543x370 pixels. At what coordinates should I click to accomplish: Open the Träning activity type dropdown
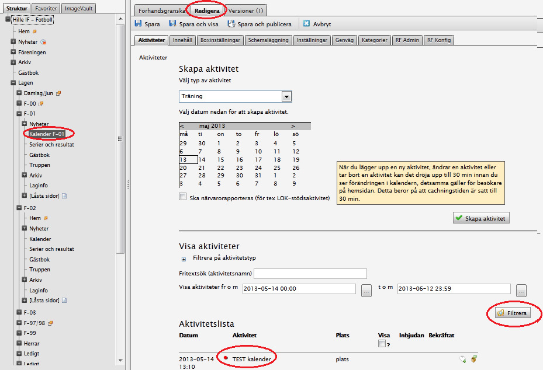click(286, 96)
